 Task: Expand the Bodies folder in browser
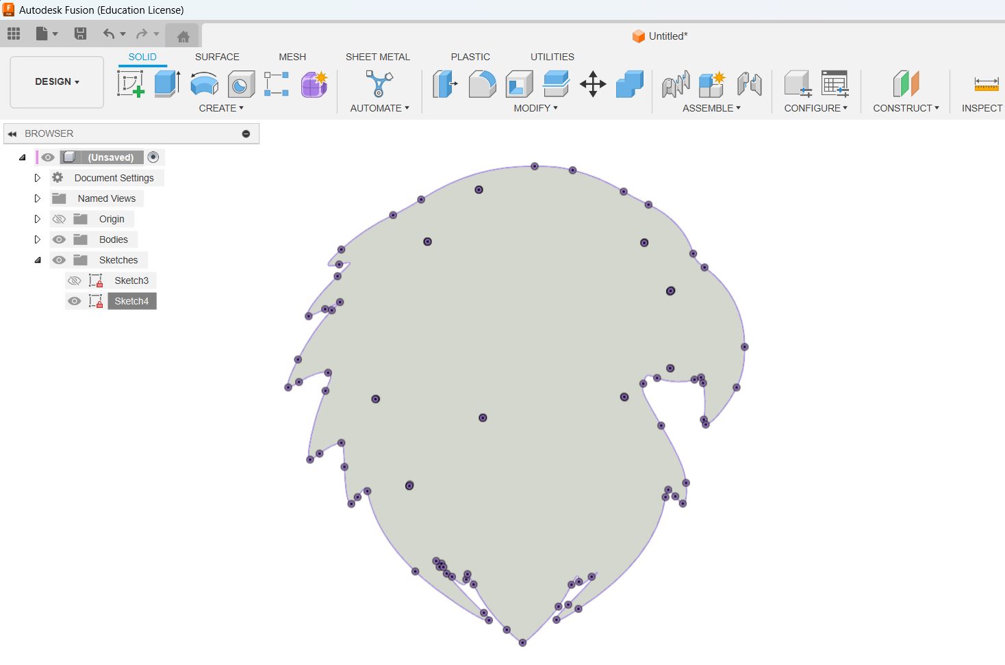pyautogui.click(x=38, y=239)
